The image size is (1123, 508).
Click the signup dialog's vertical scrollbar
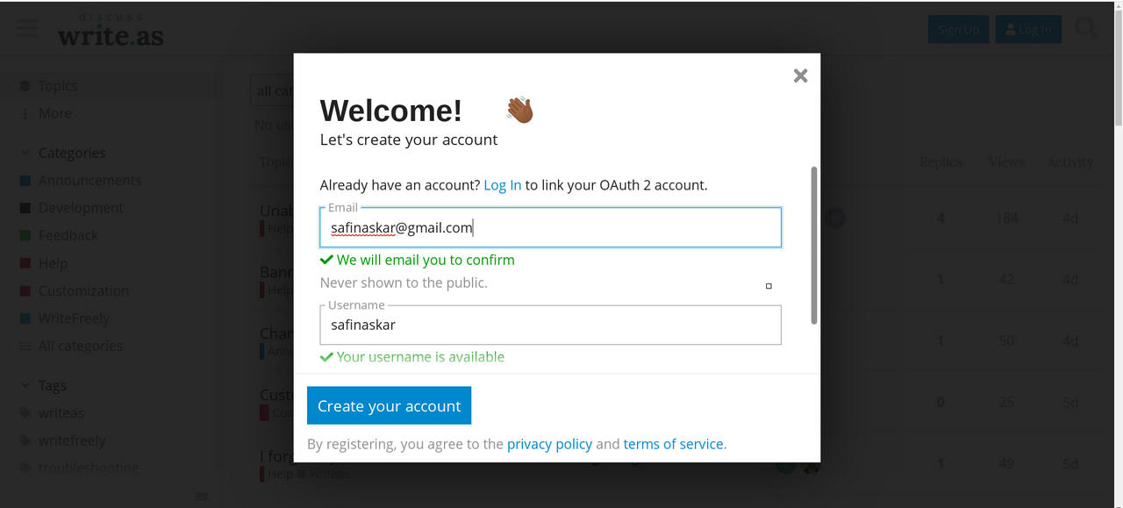click(813, 246)
